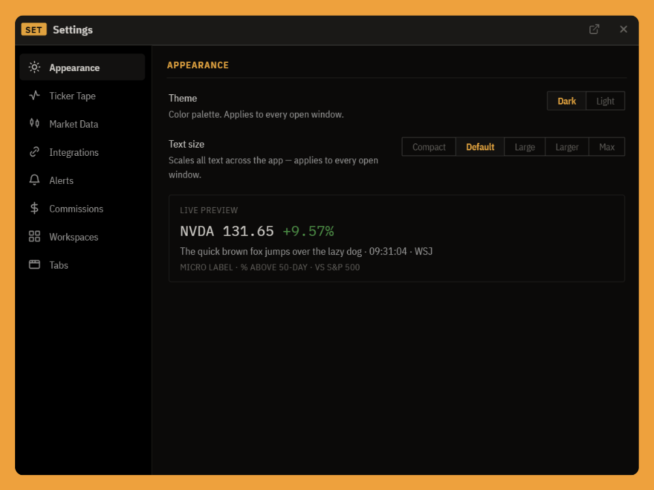Screen dimensions: 654x490
Task: Open the Ticker Tape settings section
Action: [x=82, y=96]
